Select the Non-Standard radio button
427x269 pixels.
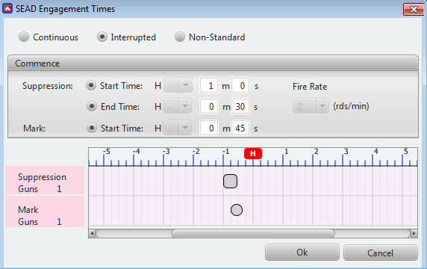[x=180, y=37]
